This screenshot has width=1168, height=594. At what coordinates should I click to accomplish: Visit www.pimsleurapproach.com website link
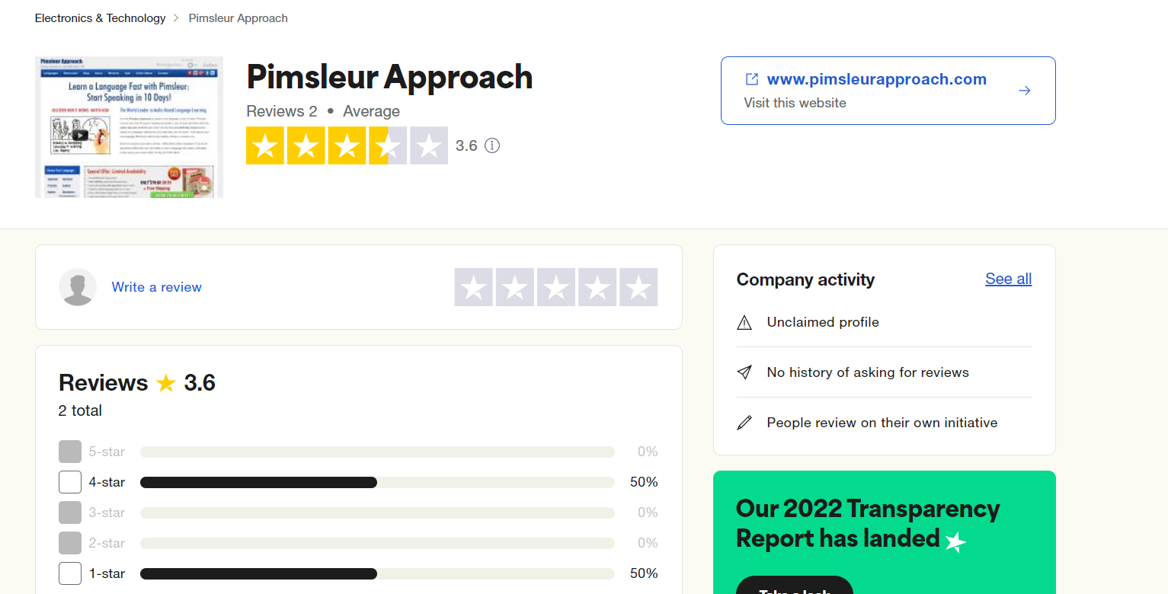coord(876,79)
